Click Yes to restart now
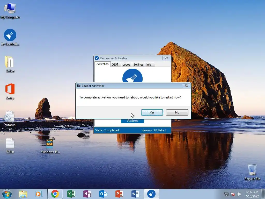The height and width of the screenshot is (199, 265). tap(152, 112)
